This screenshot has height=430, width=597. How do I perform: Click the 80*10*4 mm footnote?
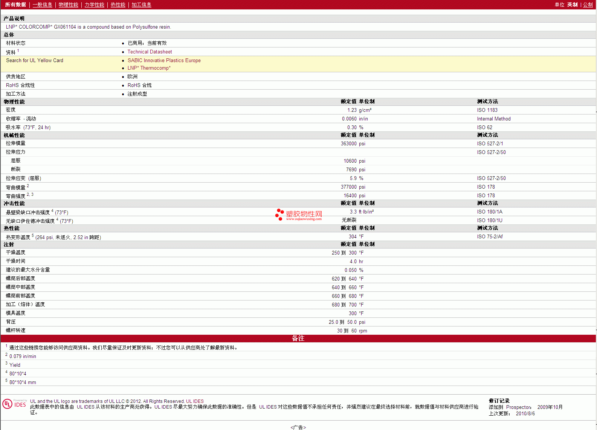coord(23,383)
